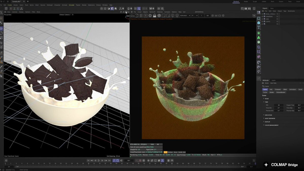304x171 pixels.
Task: Expand the COLOR MANAGEMENT section
Action: pyautogui.click(x=272, y=125)
